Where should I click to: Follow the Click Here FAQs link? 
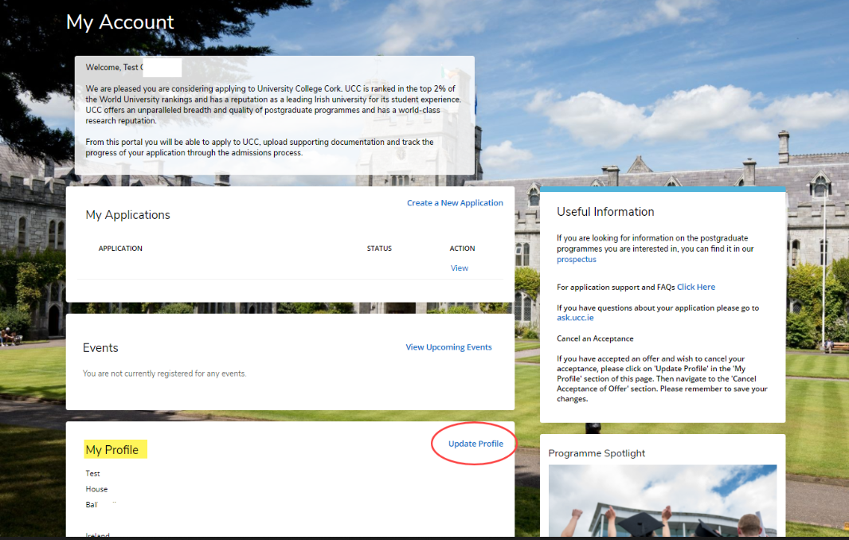(696, 287)
